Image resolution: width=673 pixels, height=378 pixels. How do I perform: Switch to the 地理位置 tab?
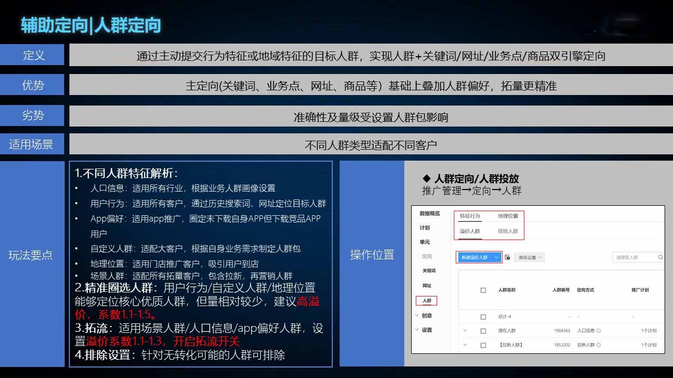[508, 216]
